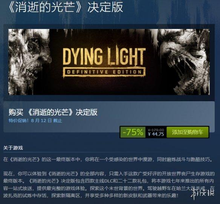Click the Dying Light gold logo text

point(104,56)
